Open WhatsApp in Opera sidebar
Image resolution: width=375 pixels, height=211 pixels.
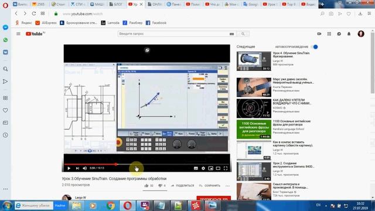click(x=5, y=40)
